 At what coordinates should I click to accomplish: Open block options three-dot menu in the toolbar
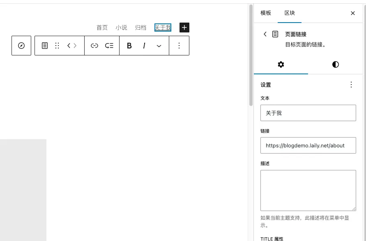(x=179, y=46)
